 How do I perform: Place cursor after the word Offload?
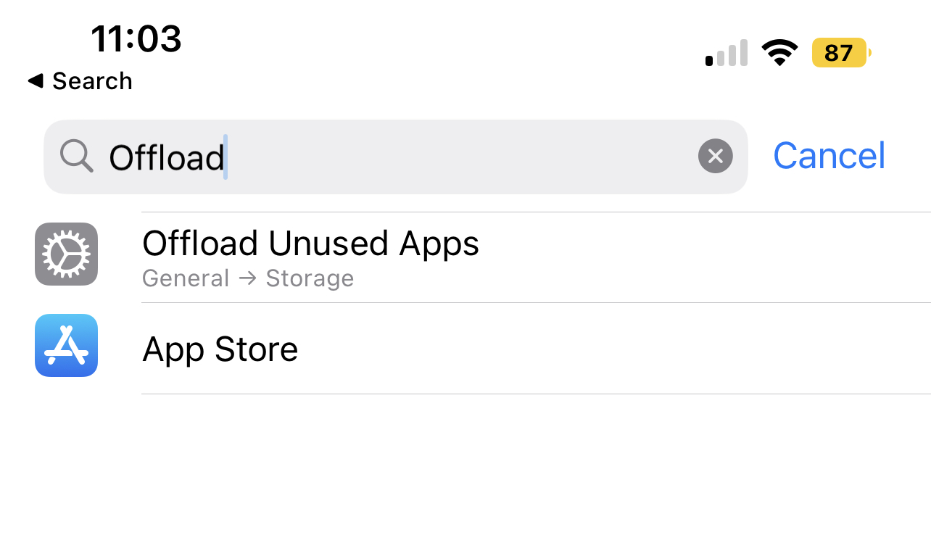(x=225, y=157)
